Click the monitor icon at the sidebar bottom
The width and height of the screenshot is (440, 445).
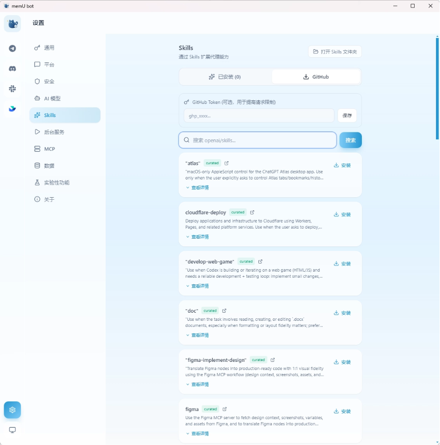[x=12, y=430]
